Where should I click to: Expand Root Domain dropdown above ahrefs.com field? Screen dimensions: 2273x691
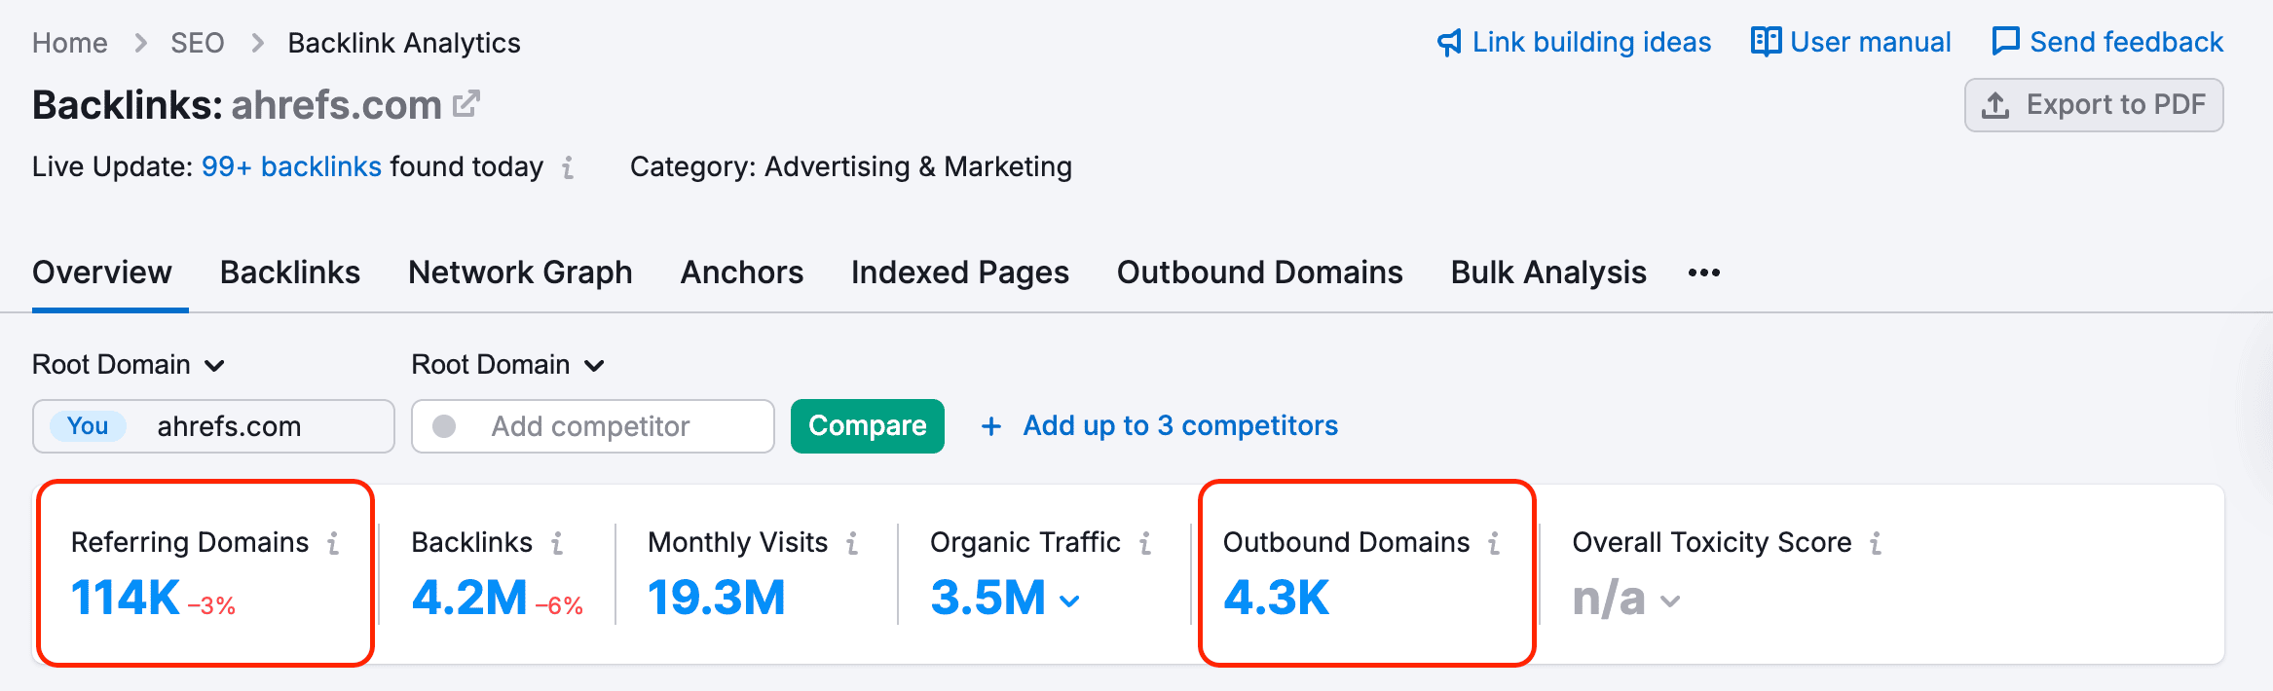129,365
